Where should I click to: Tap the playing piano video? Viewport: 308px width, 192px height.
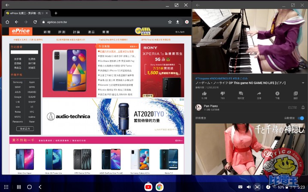[250, 41]
